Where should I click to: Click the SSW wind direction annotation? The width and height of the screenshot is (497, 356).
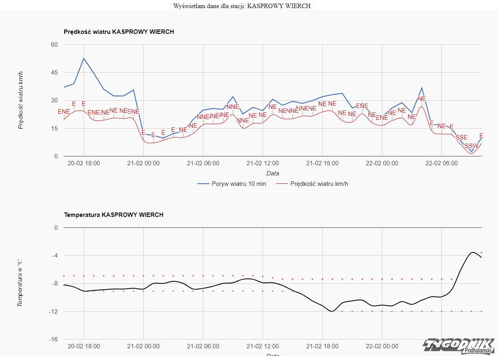[x=471, y=146]
